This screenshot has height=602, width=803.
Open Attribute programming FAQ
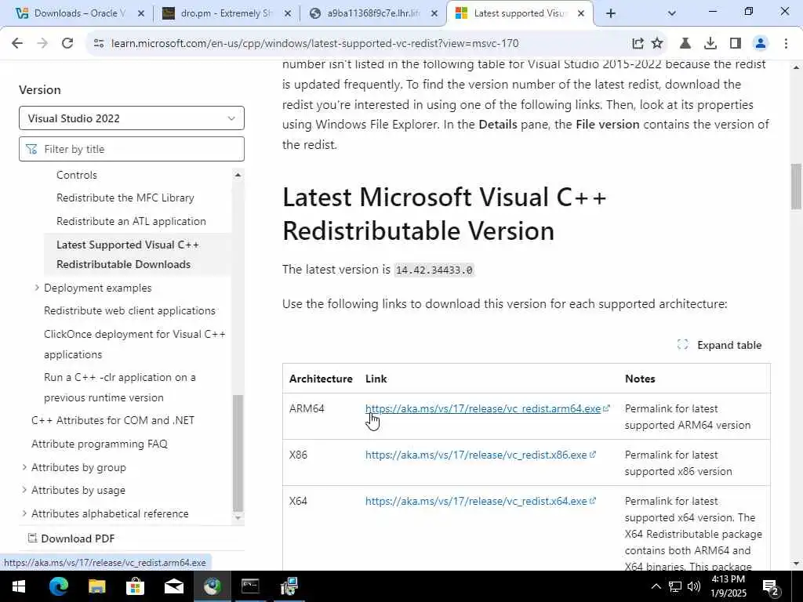[x=100, y=444]
